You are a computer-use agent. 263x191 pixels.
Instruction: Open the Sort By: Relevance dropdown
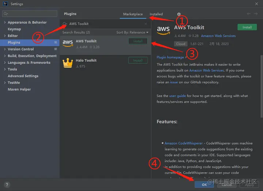click(x=132, y=33)
